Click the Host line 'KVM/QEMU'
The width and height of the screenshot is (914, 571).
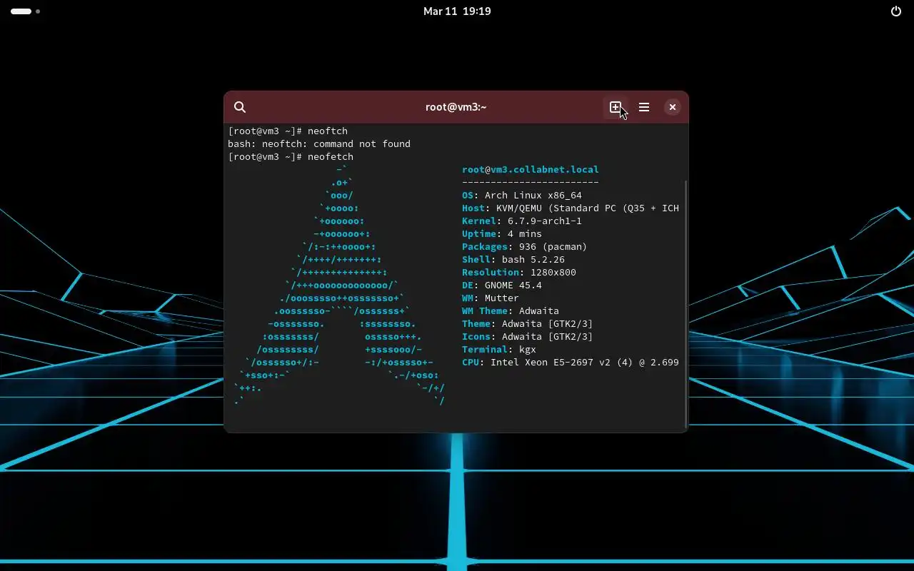(x=571, y=208)
